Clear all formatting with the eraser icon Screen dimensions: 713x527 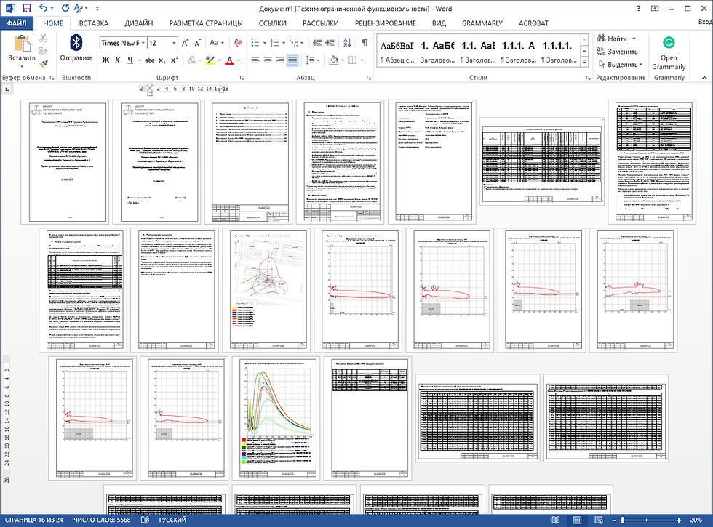(x=238, y=43)
